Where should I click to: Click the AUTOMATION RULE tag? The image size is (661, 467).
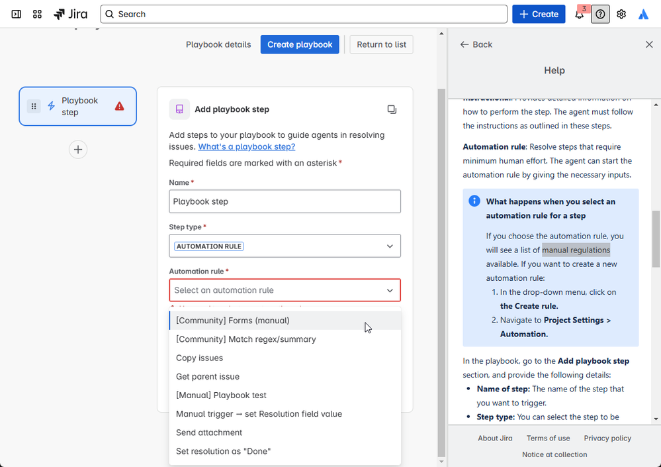(x=208, y=246)
